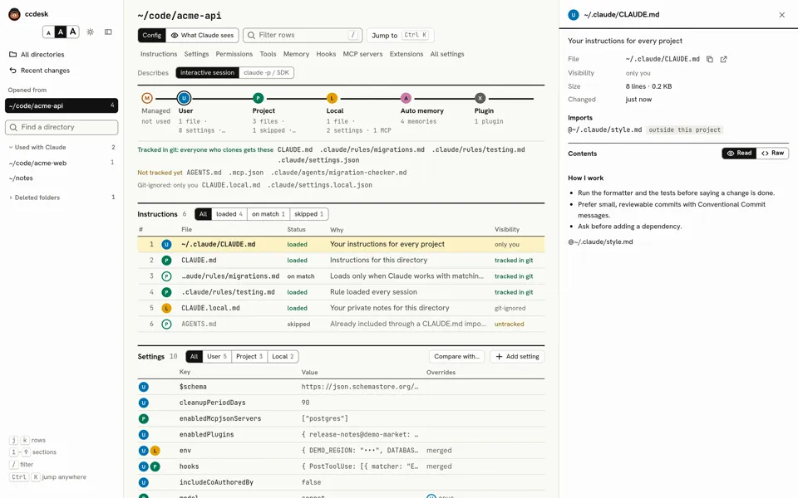Open Jump to Ctrl K
The image size is (798, 498).
coord(400,35)
